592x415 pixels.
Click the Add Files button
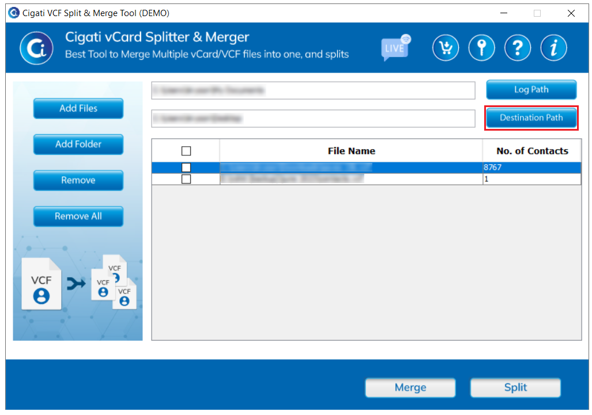tap(78, 109)
